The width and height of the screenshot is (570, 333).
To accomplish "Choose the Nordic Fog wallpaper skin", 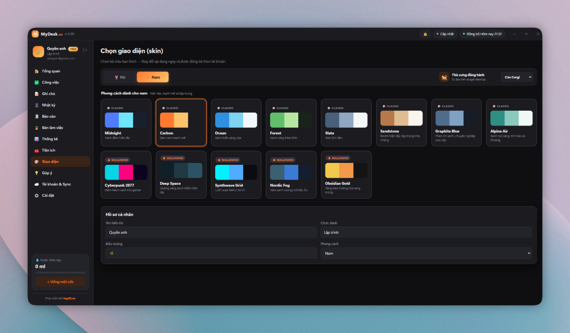I will [x=291, y=174].
